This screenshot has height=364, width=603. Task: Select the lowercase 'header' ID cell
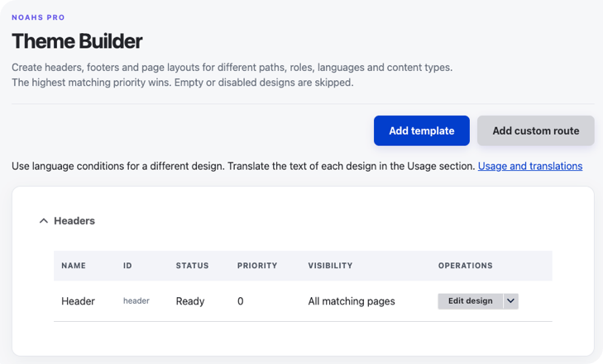click(x=136, y=301)
